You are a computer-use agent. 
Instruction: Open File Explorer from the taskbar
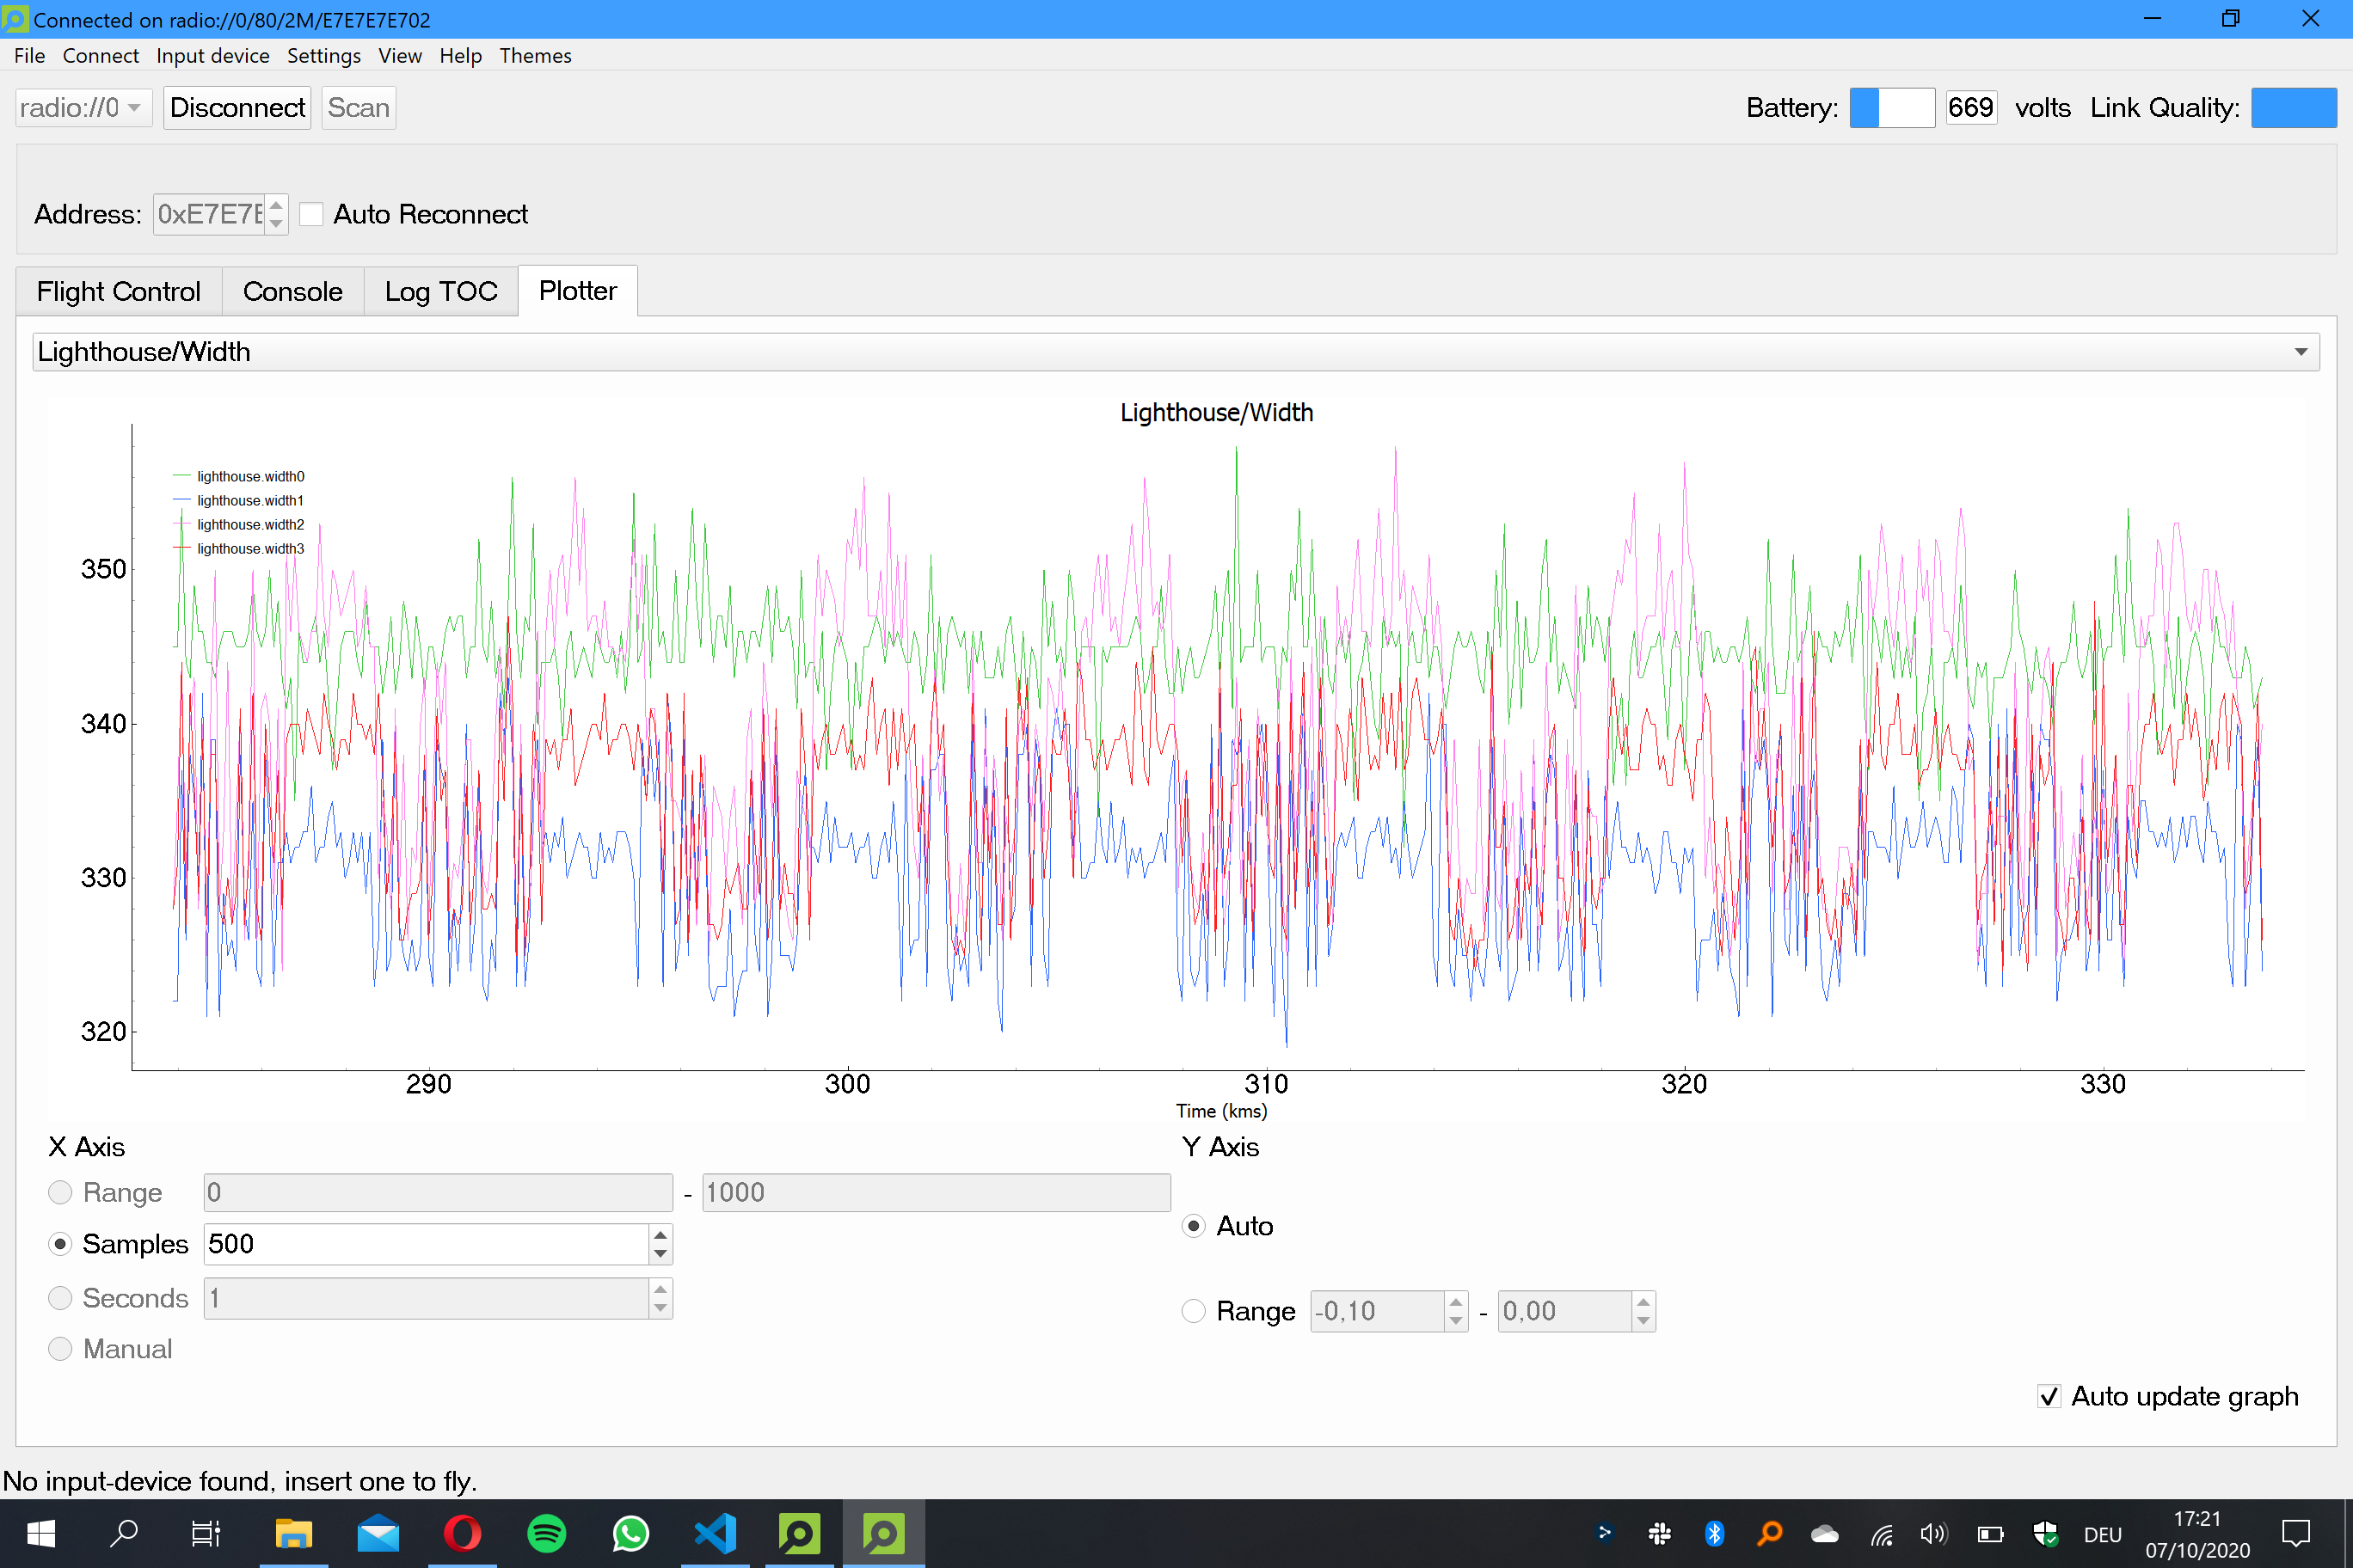point(294,1533)
